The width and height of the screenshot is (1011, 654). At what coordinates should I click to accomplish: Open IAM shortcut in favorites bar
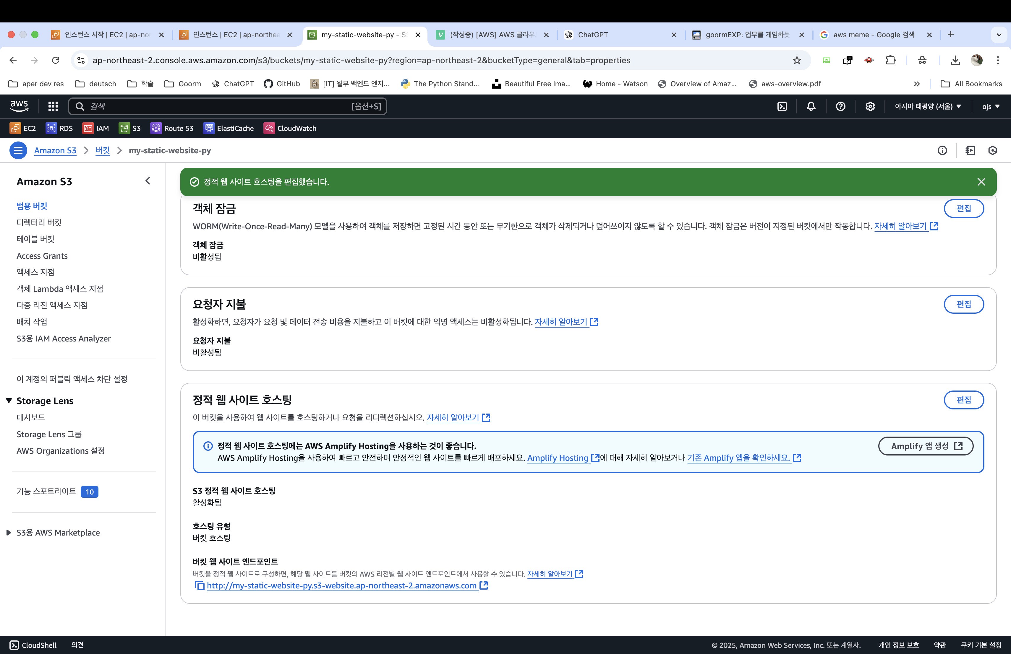coord(96,128)
